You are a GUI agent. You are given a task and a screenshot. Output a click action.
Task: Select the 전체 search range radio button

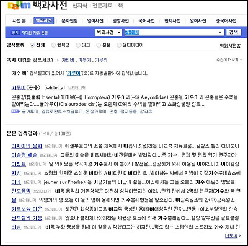click(32, 45)
